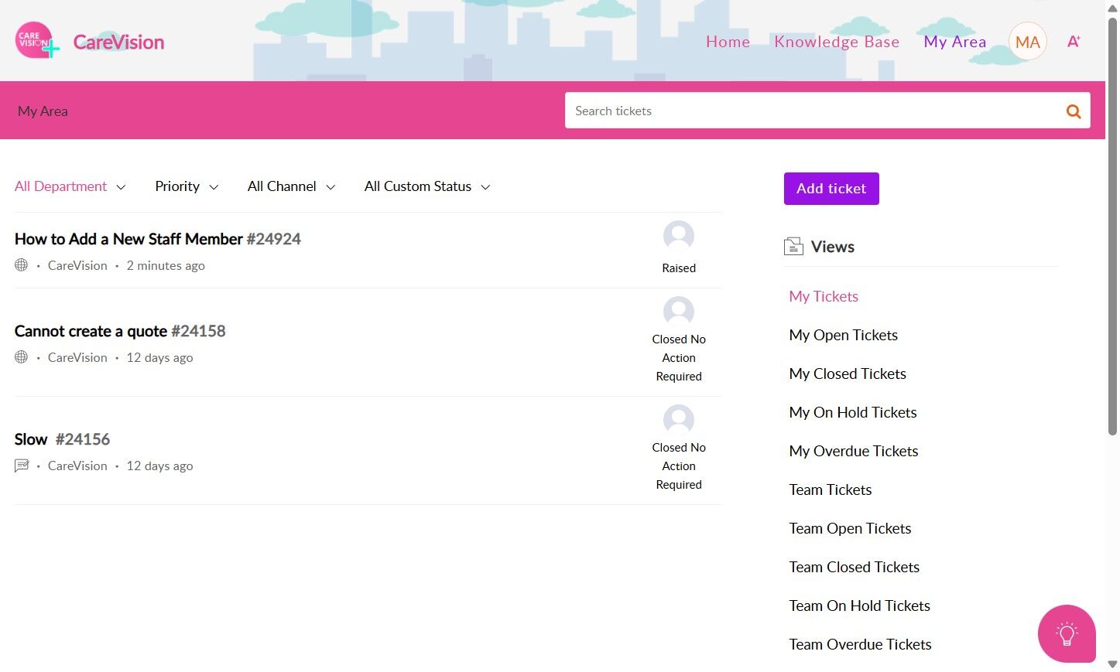Screen dimensions: 1120x672
Task: Go to the Home menu
Action: click(x=728, y=42)
